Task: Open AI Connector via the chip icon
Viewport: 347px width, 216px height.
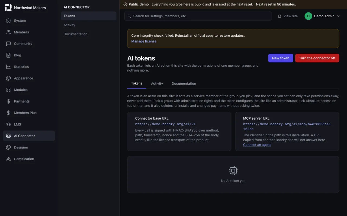Action: (8, 136)
